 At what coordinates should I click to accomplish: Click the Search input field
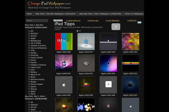click(x=37, y=20)
